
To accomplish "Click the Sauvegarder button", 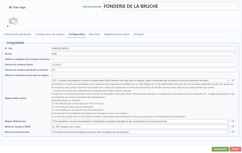I will (220, 149).
